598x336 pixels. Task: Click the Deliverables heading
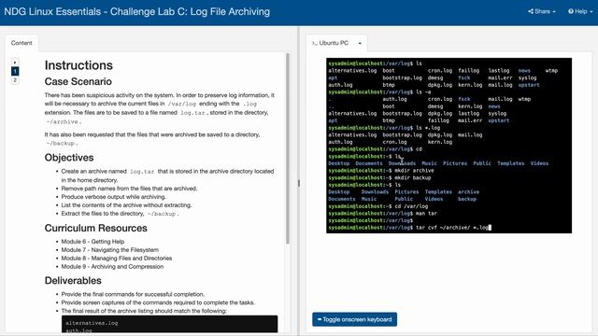73,281
